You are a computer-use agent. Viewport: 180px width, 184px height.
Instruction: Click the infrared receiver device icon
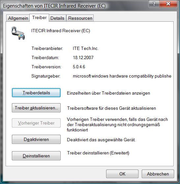[x=18, y=33]
